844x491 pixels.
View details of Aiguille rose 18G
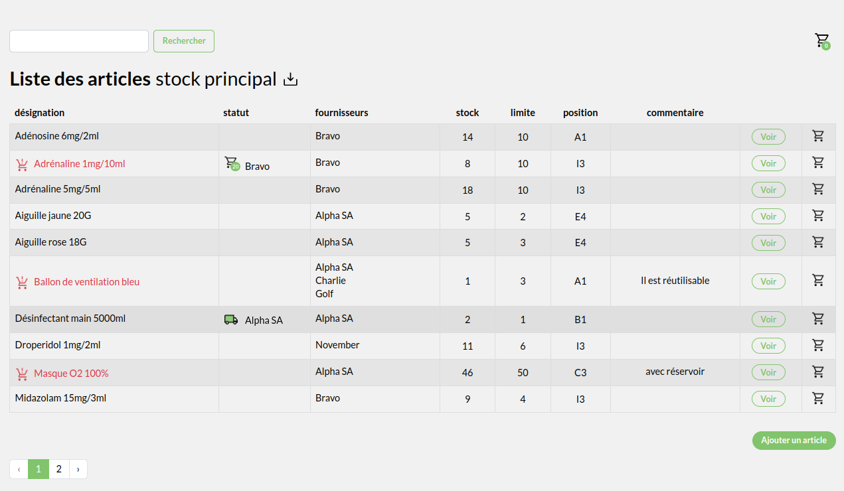[x=768, y=243]
